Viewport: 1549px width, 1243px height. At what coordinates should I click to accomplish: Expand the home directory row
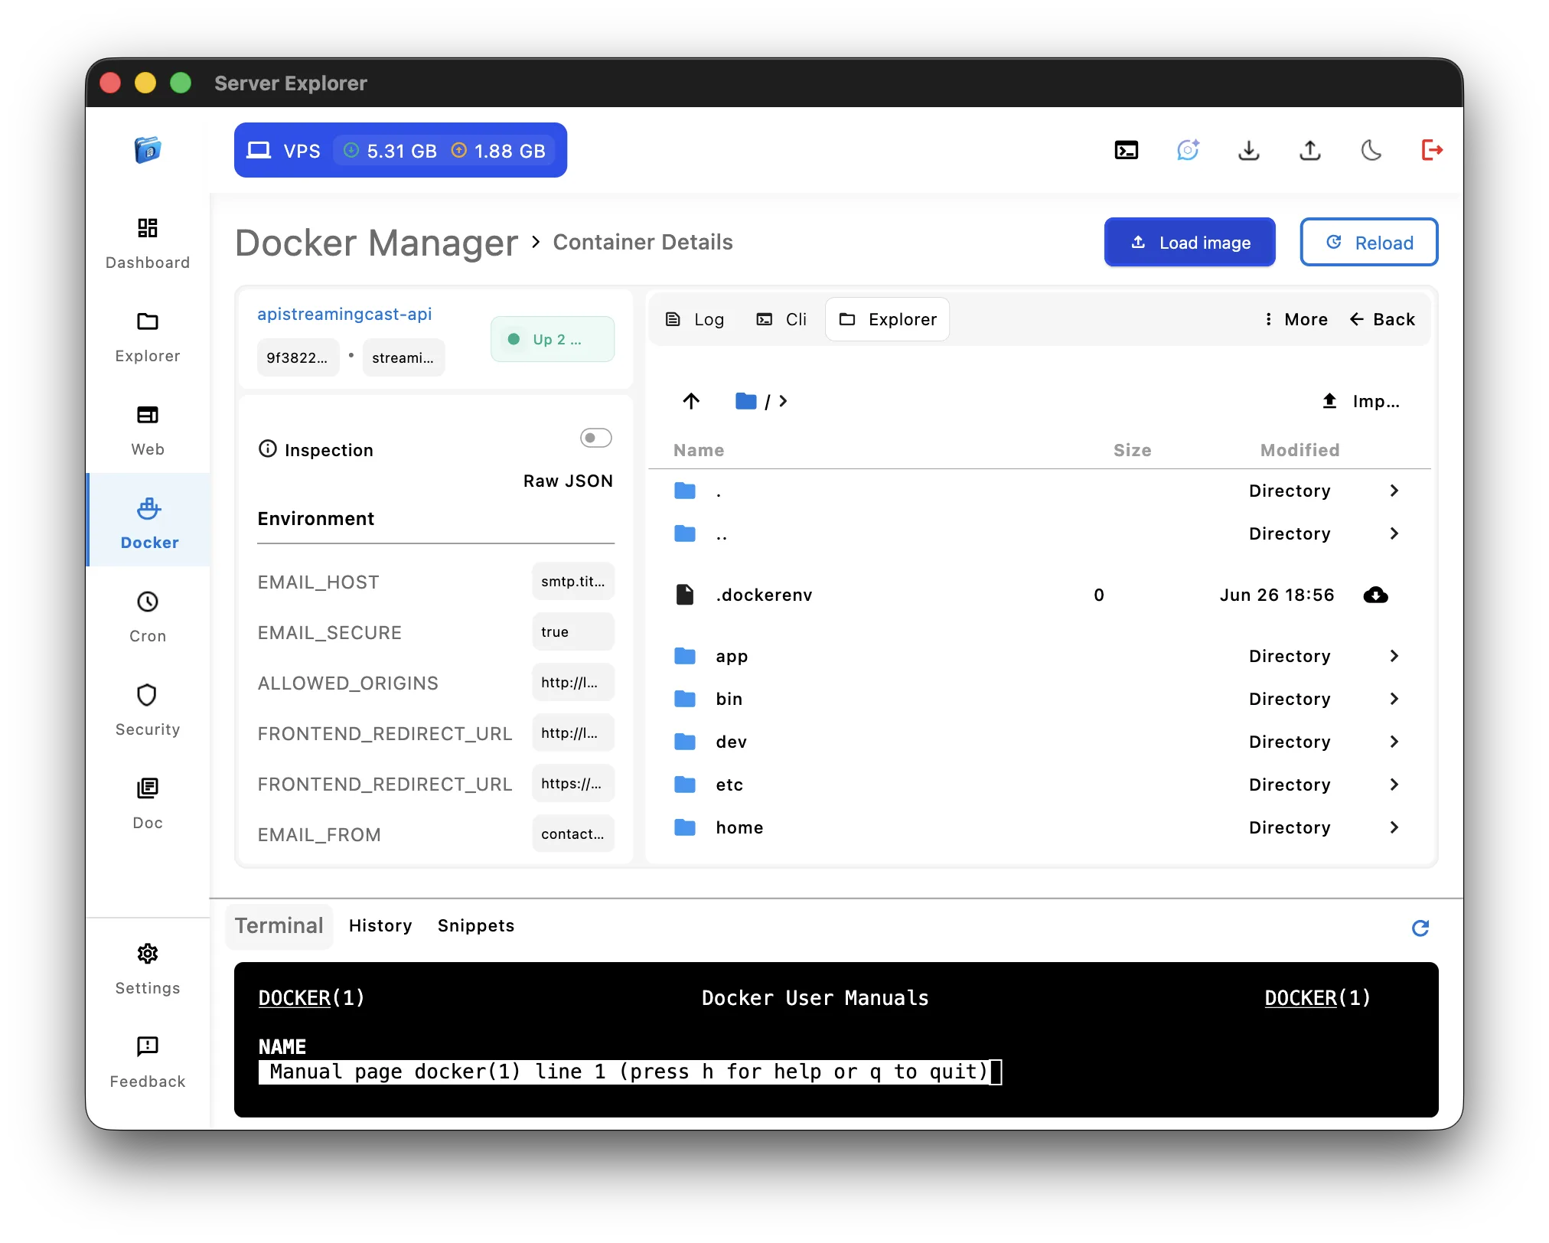[x=1394, y=827]
